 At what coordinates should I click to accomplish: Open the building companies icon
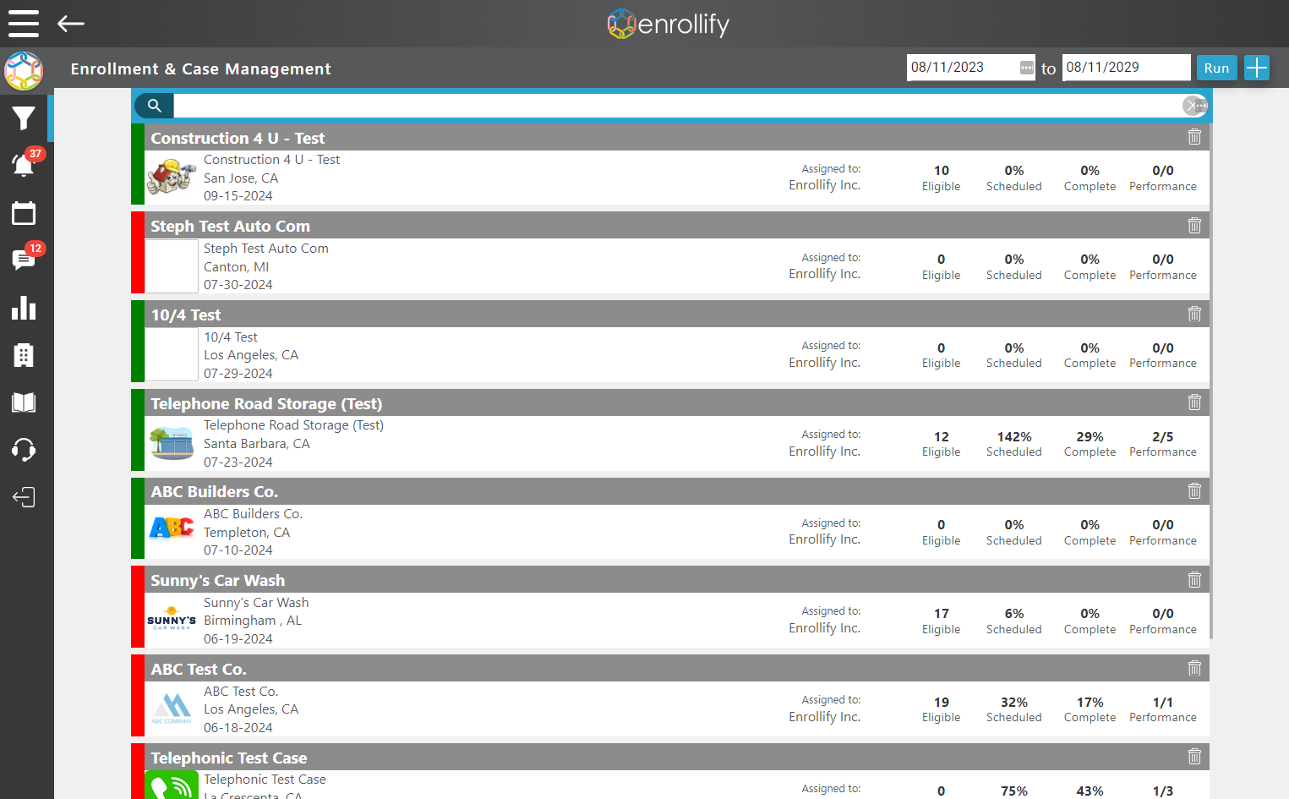(x=24, y=355)
